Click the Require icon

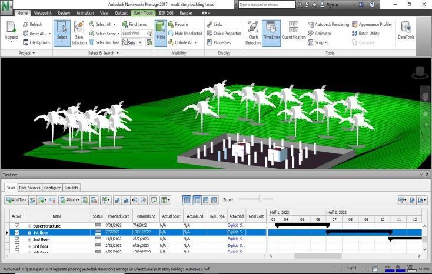click(x=171, y=24)
